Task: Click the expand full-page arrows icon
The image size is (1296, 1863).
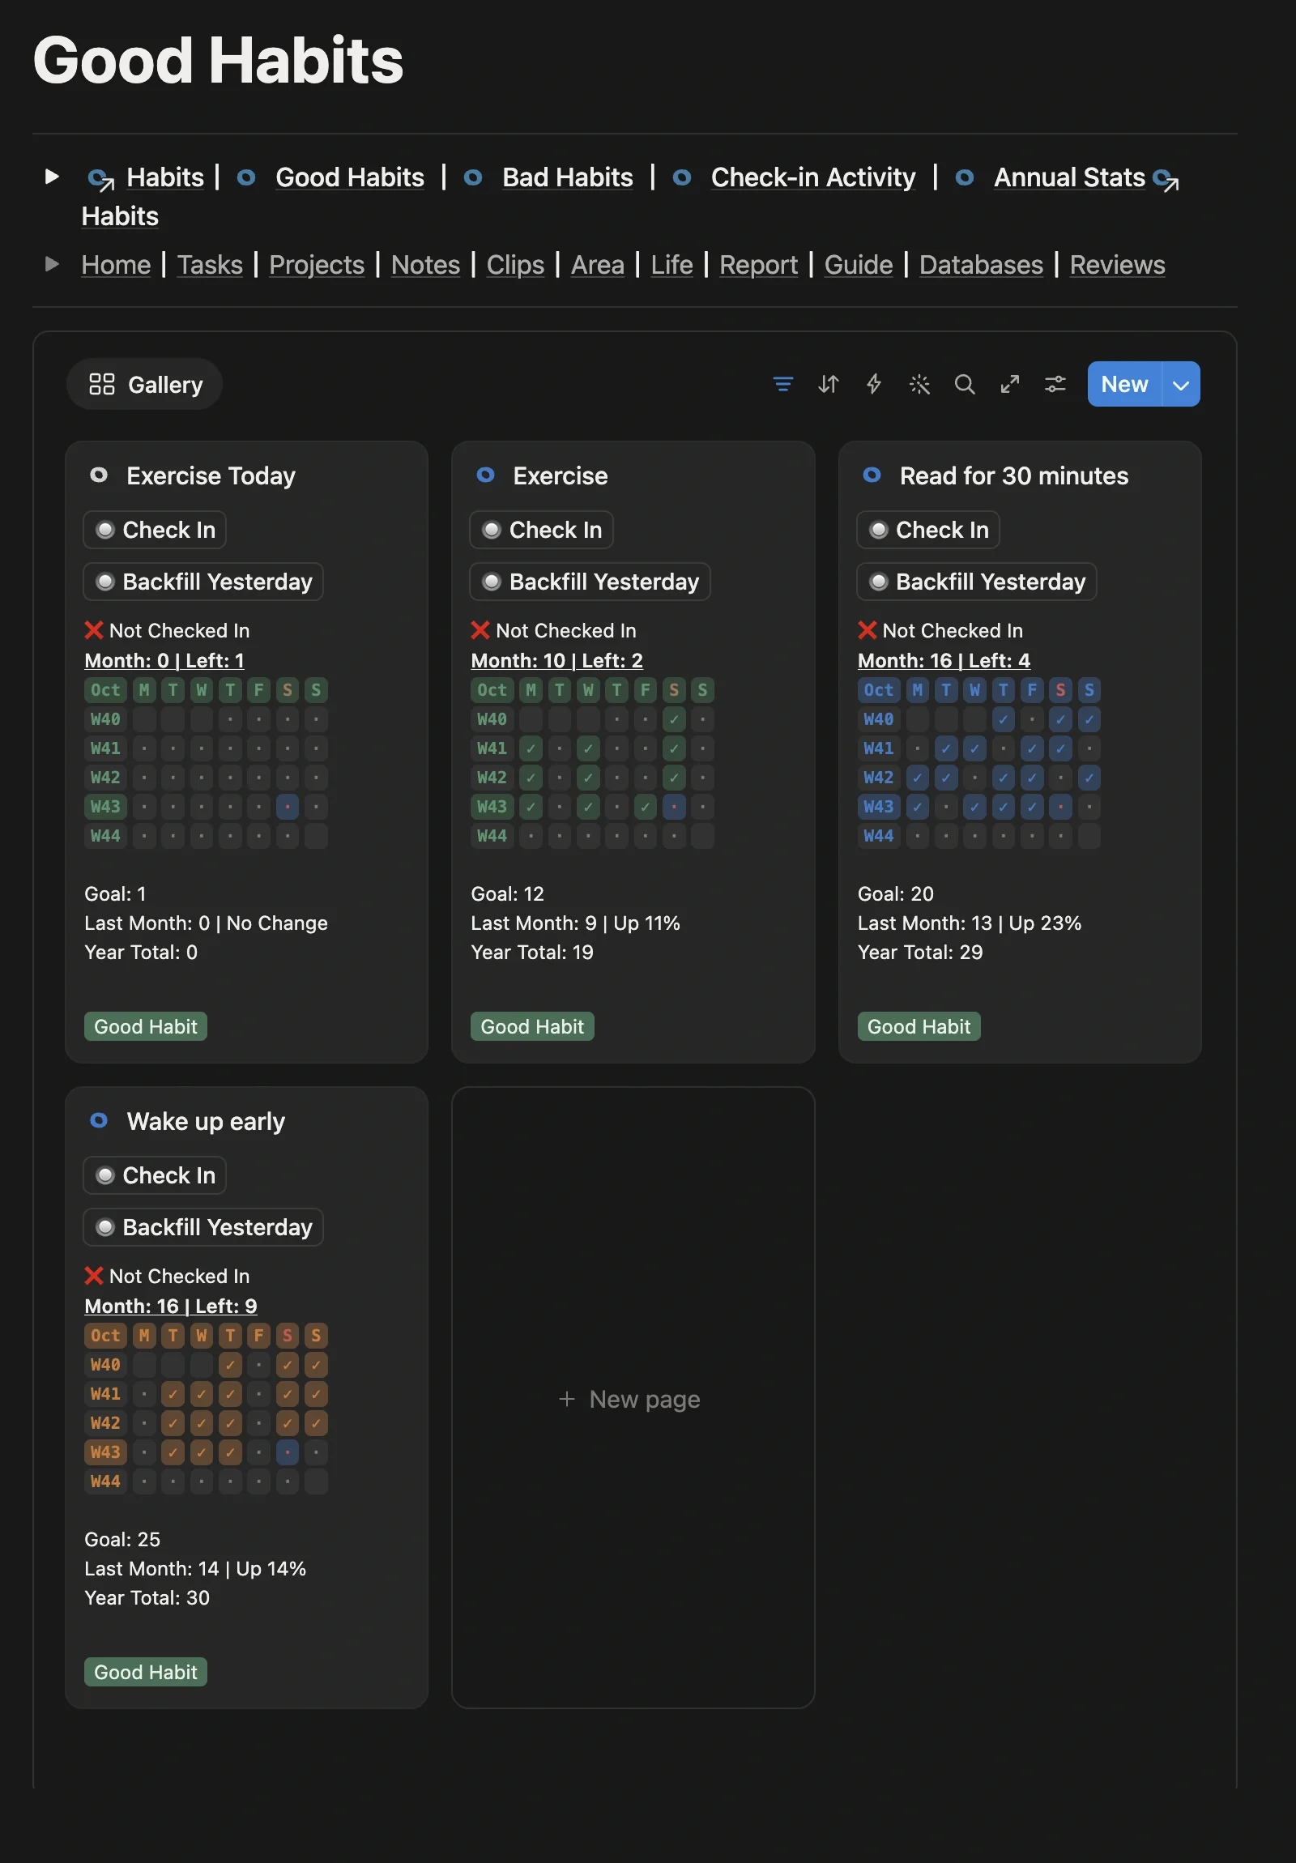Action: 1009,384
